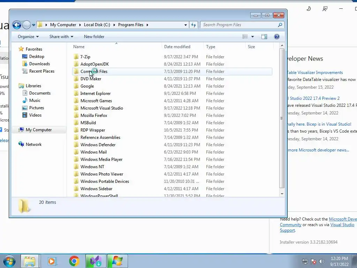
Task: Click the search magnifier icon
Action: (280, 25)
